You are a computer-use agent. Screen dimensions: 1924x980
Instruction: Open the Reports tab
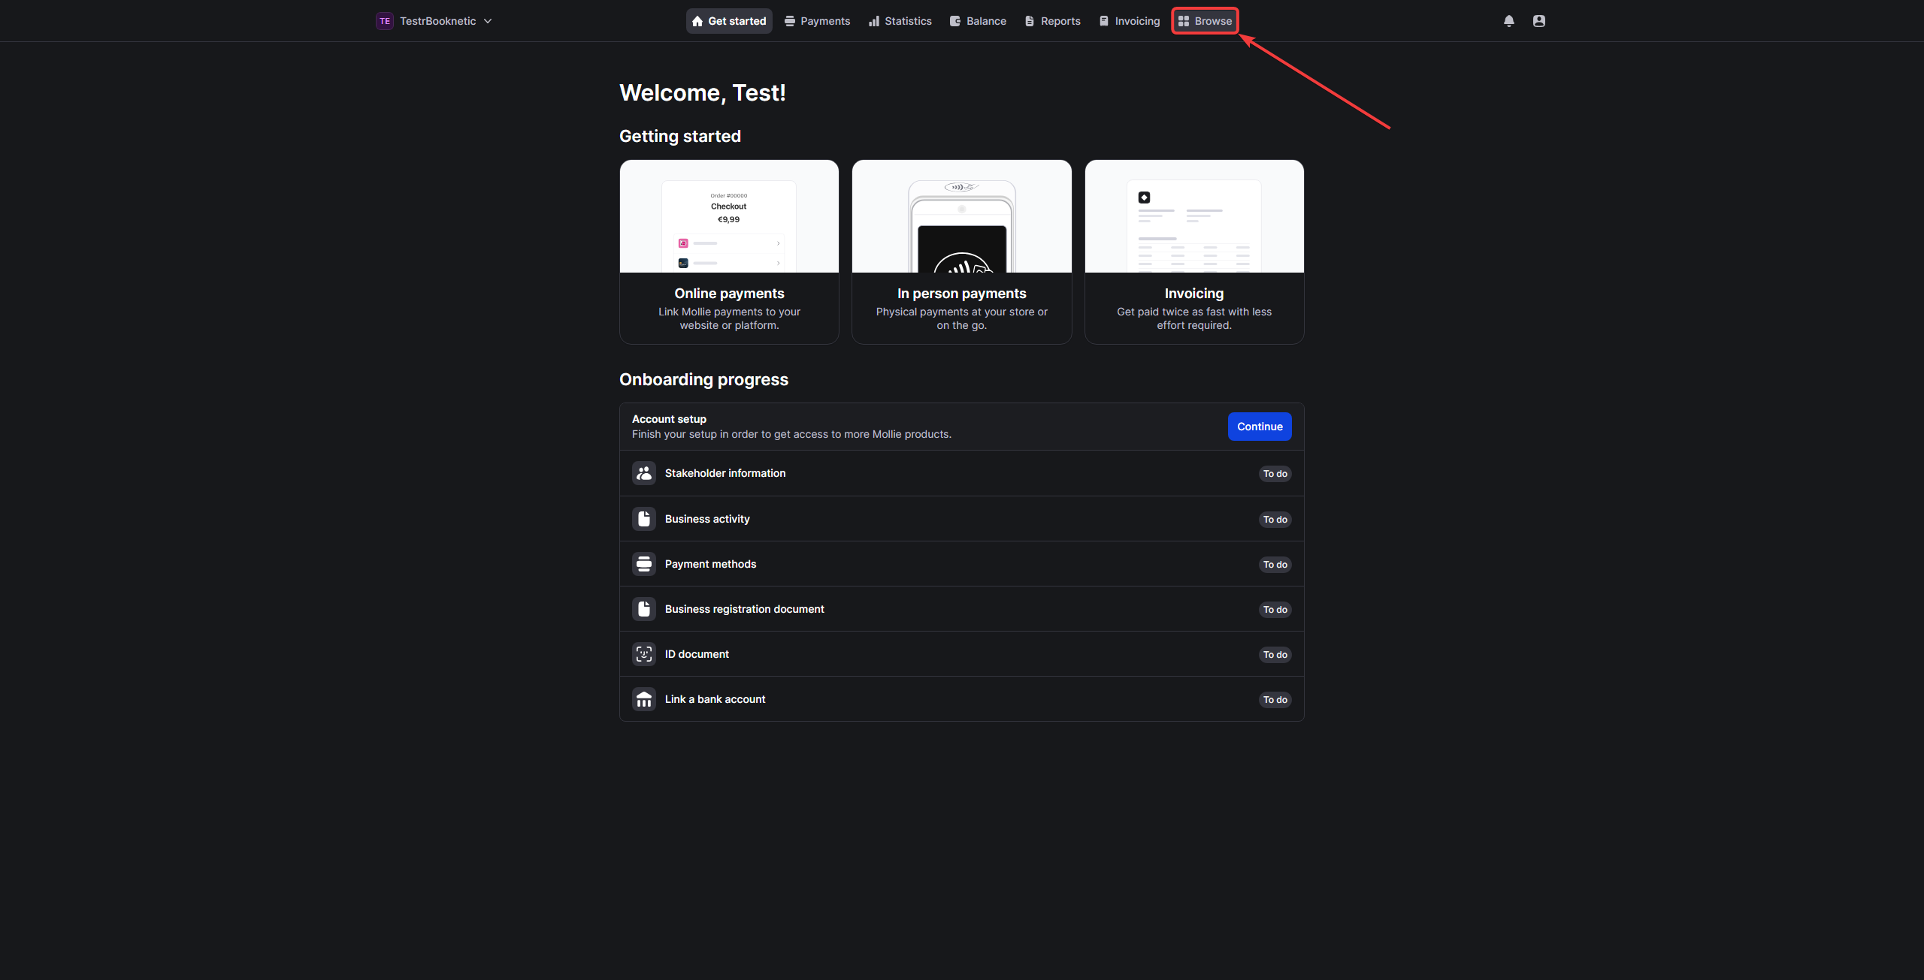tap(1052, 21)
